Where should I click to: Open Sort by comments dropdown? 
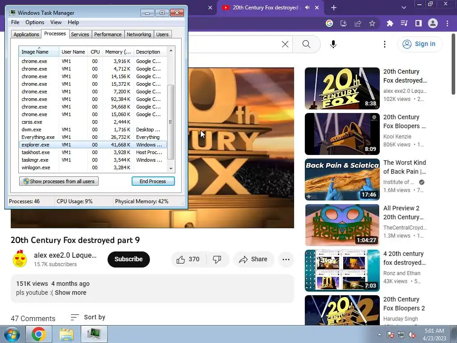(x=88, y=318)
